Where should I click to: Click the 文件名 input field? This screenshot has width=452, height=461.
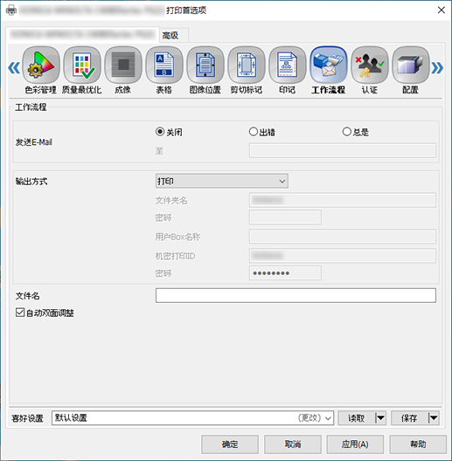[x=296, y=295]
